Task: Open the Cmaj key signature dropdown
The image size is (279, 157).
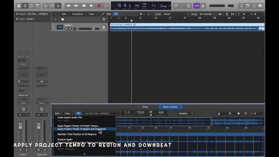Action: point(165,6)
